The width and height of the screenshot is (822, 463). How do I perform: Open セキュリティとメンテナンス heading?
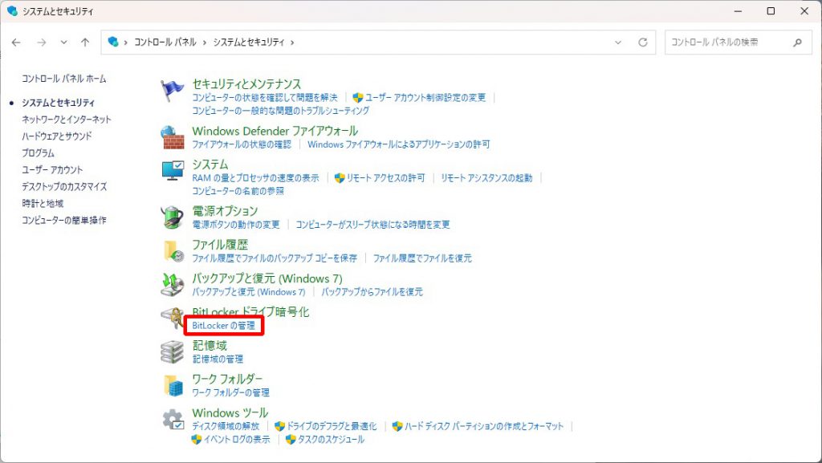(x=246, y=83)
